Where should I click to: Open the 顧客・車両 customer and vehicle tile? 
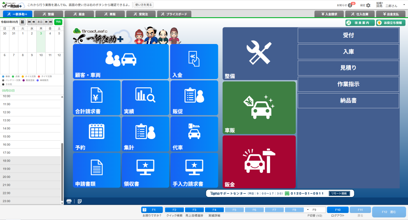point(121,62)
